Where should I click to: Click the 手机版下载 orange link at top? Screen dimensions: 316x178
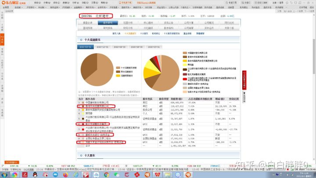pos(126,3)
